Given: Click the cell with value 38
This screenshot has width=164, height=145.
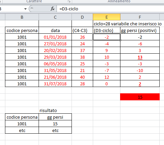Looking at the screenshot, I should coord(82,57).
